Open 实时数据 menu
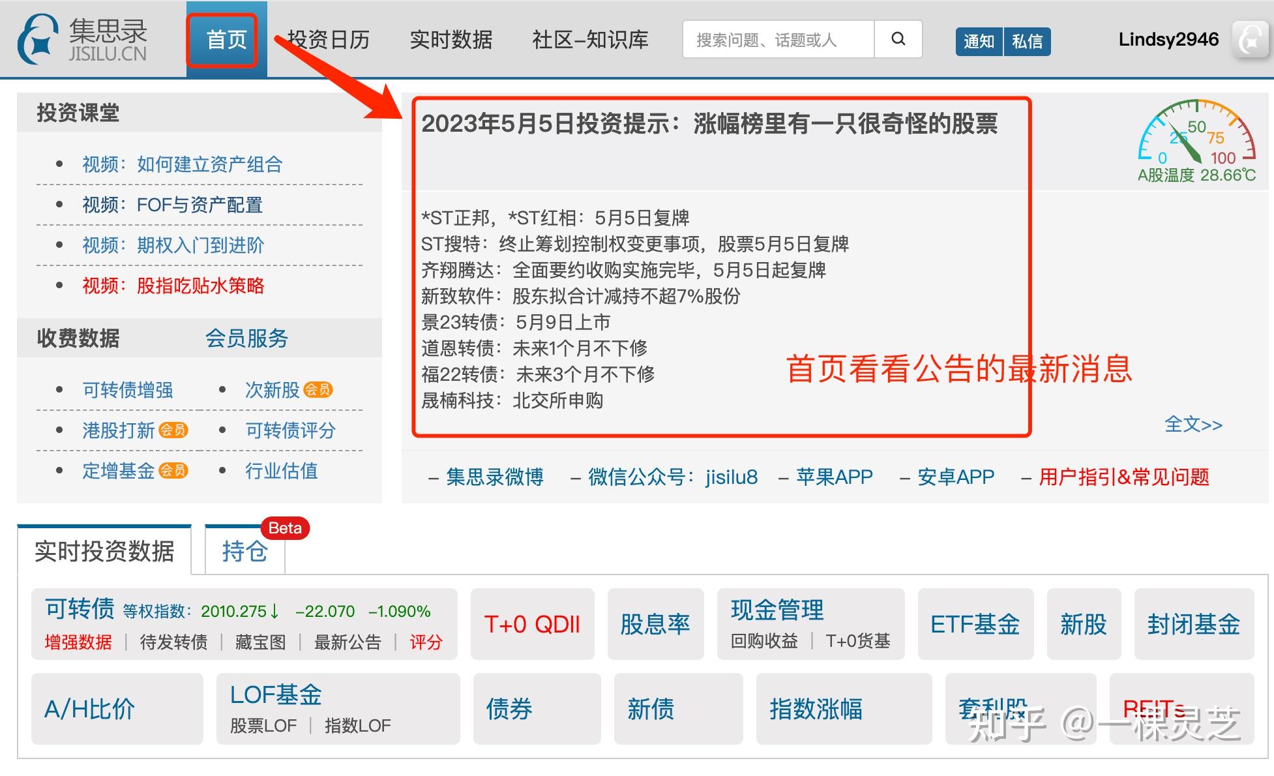1274x776 pixels. click(x=451, y=40)
